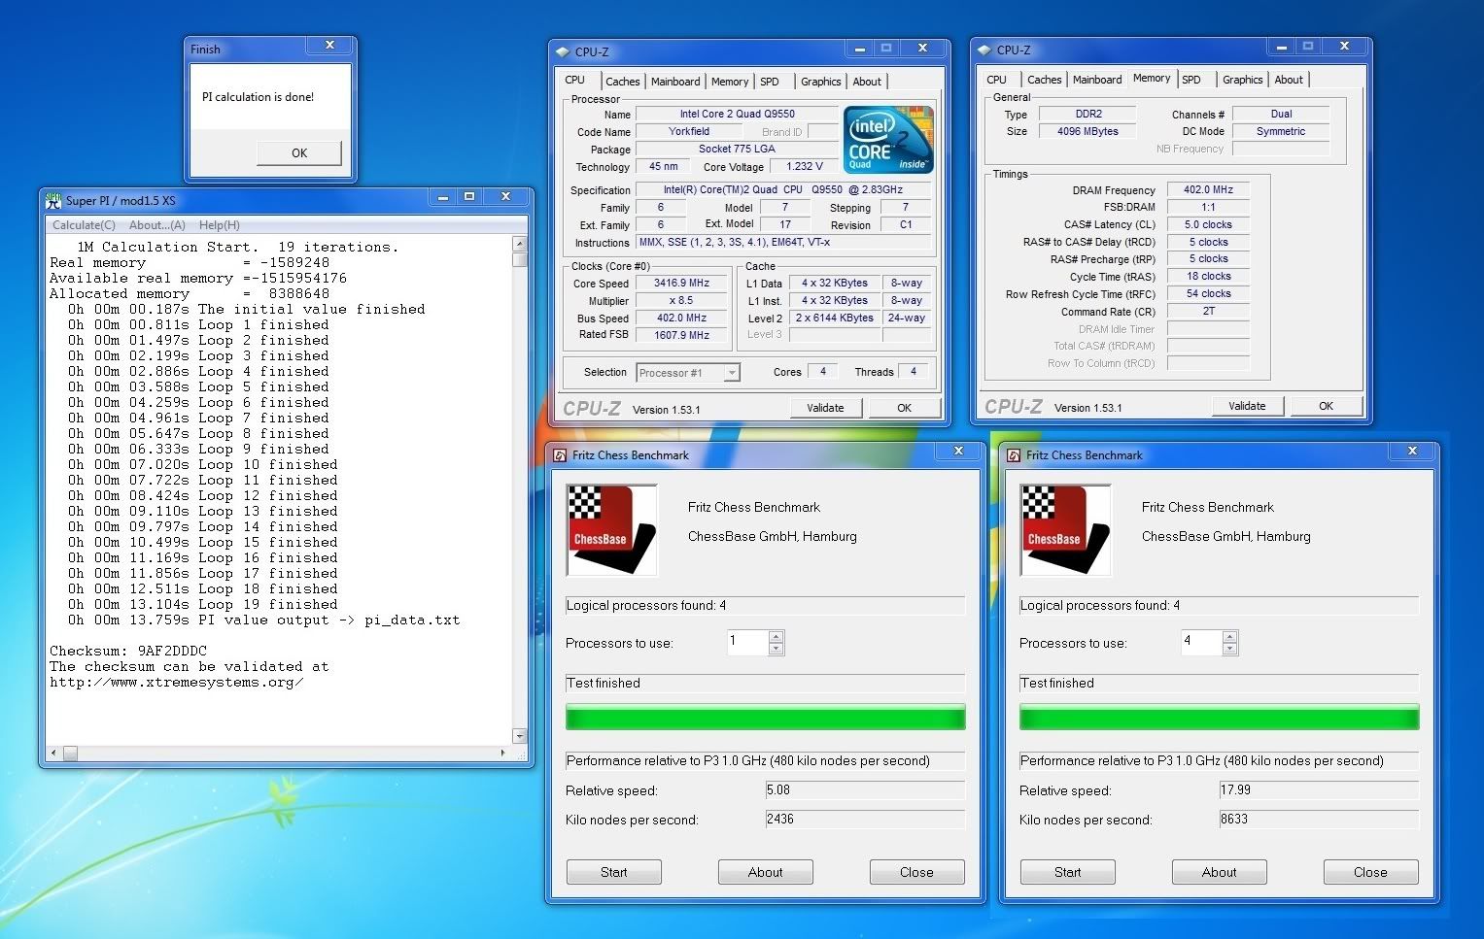Click Start in the right Fritz window
The width and height of the screenshot is (1484, 939).
coord(1068,872)
